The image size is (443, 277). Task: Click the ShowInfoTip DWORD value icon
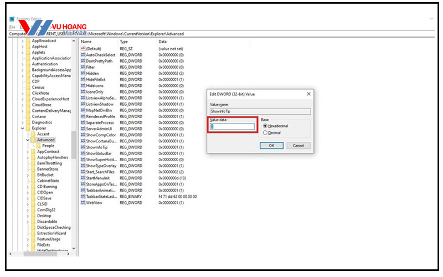click(x=83, y=147)
